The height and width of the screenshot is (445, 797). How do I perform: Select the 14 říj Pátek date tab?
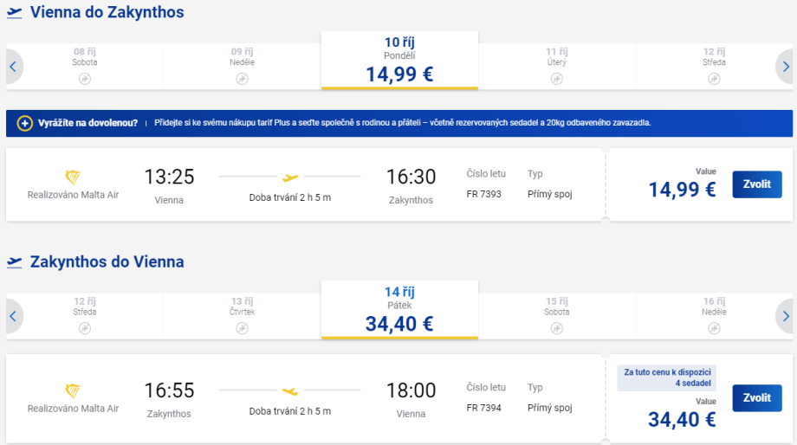[399, 310]
